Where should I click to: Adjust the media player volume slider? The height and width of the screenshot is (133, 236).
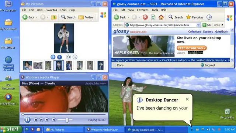pos(67,120)
